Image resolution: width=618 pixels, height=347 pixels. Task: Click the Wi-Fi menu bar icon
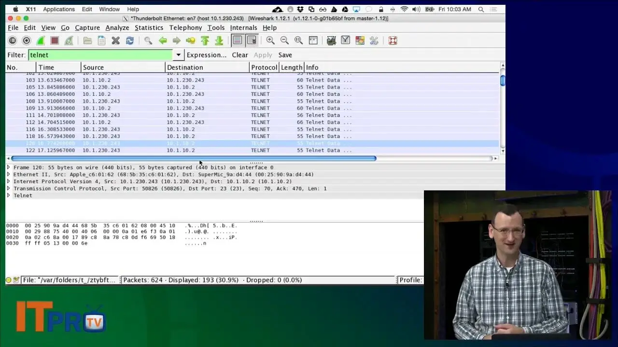(x=404, y=9)
